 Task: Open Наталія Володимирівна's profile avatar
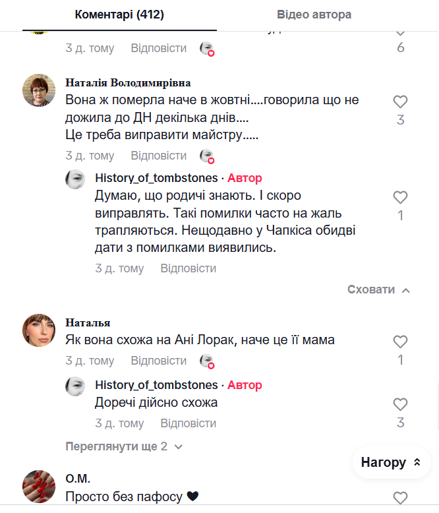click(39, 90)
